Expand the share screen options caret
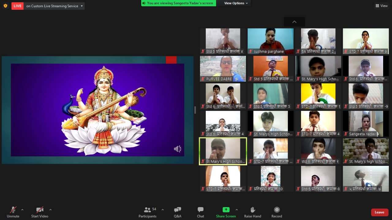The width and height of the screenshot is (392, 220). pyautogui.click(x=237, y=210)
